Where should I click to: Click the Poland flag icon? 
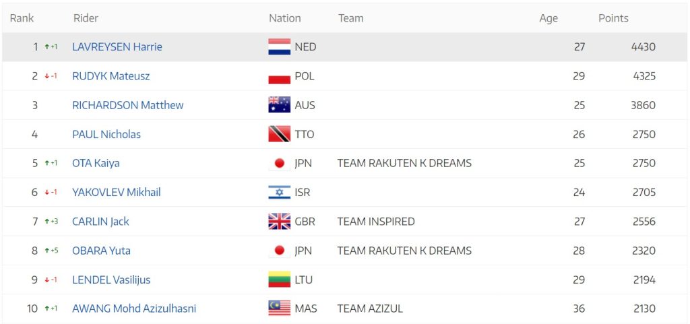click(280, 76)
